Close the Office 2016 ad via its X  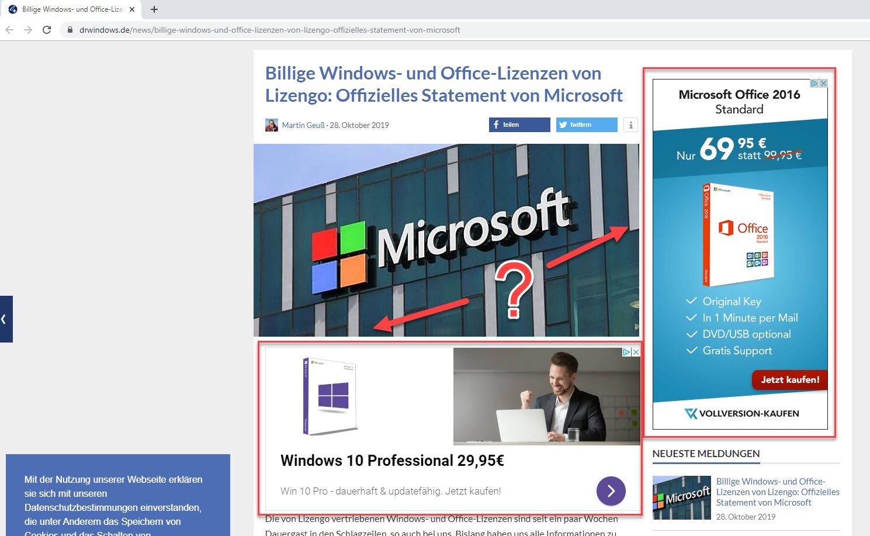coord(823,83)
